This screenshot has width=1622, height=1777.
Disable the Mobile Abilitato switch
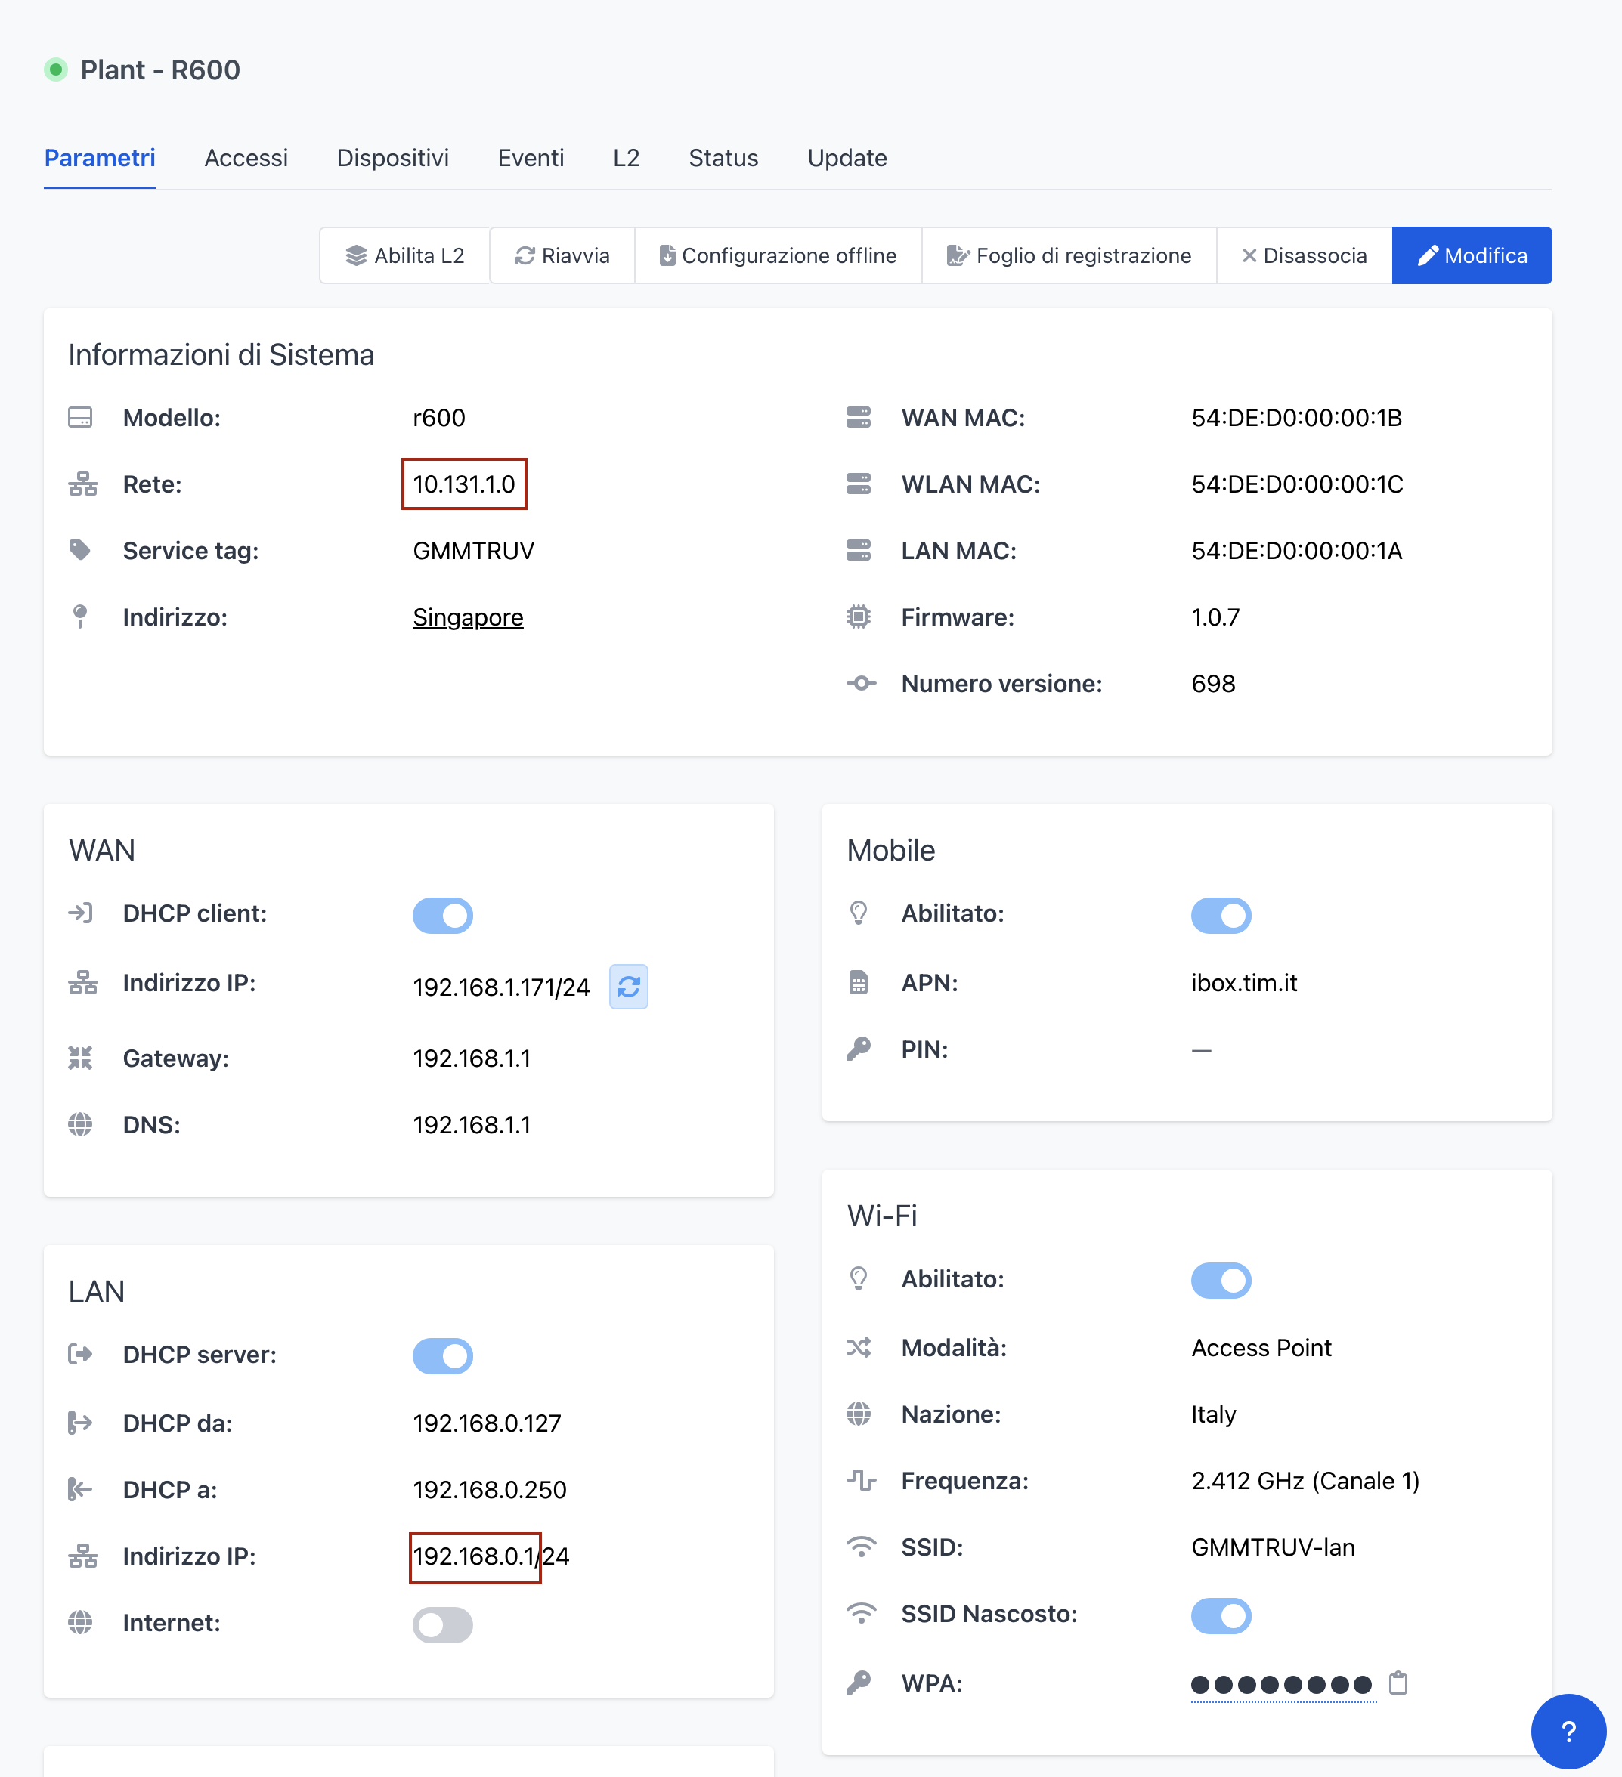tap(1221, 915)
